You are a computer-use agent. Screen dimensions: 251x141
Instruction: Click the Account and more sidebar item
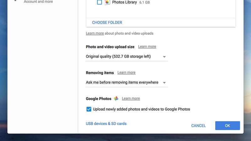38,2
